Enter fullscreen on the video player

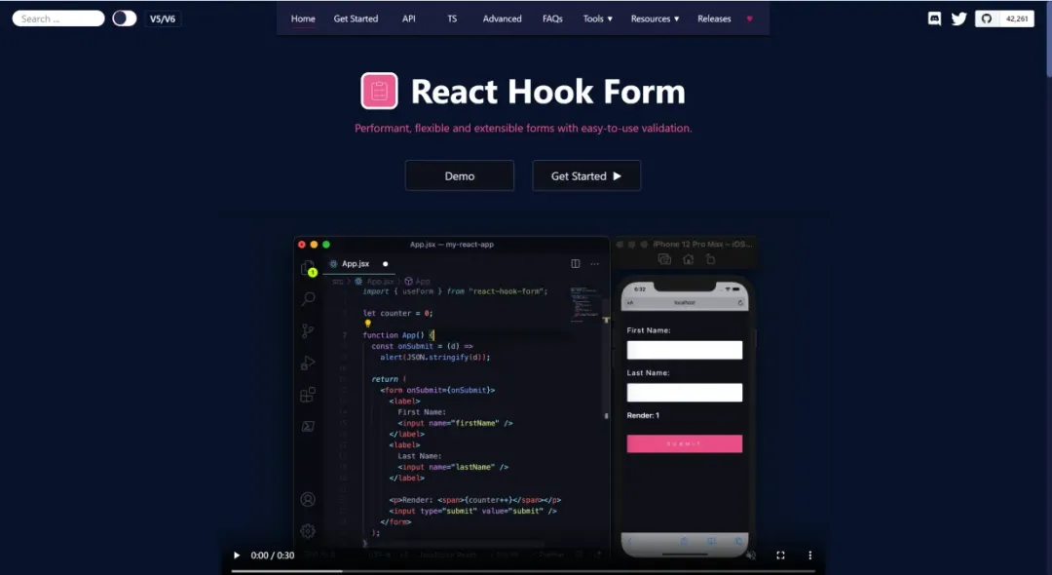point(780,555)
